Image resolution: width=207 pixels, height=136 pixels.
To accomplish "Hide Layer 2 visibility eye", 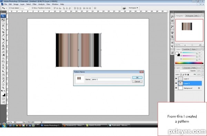I will click(x=176, y=79).
